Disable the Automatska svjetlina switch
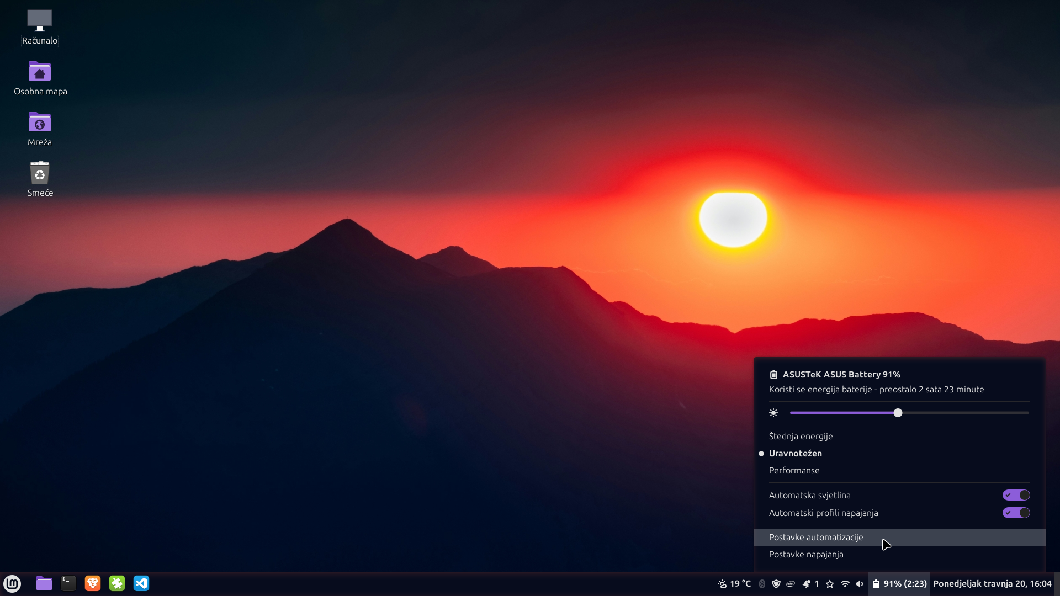 coord(1016,495)
